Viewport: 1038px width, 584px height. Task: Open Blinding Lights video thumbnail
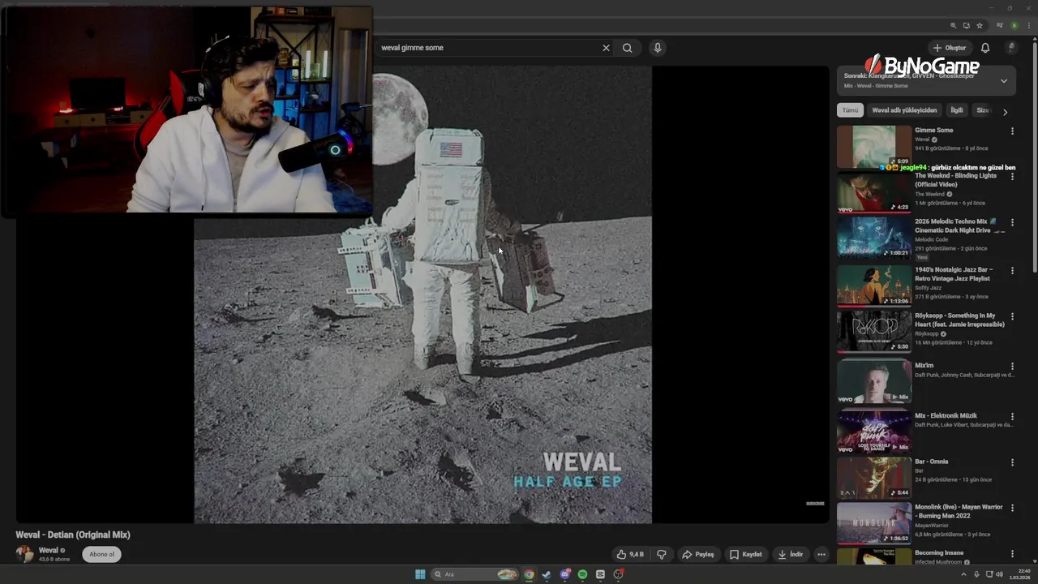click(x=874, y=191)
